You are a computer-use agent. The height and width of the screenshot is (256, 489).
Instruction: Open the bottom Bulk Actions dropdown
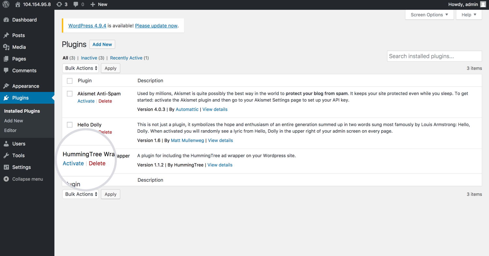(x=81, y=194)
